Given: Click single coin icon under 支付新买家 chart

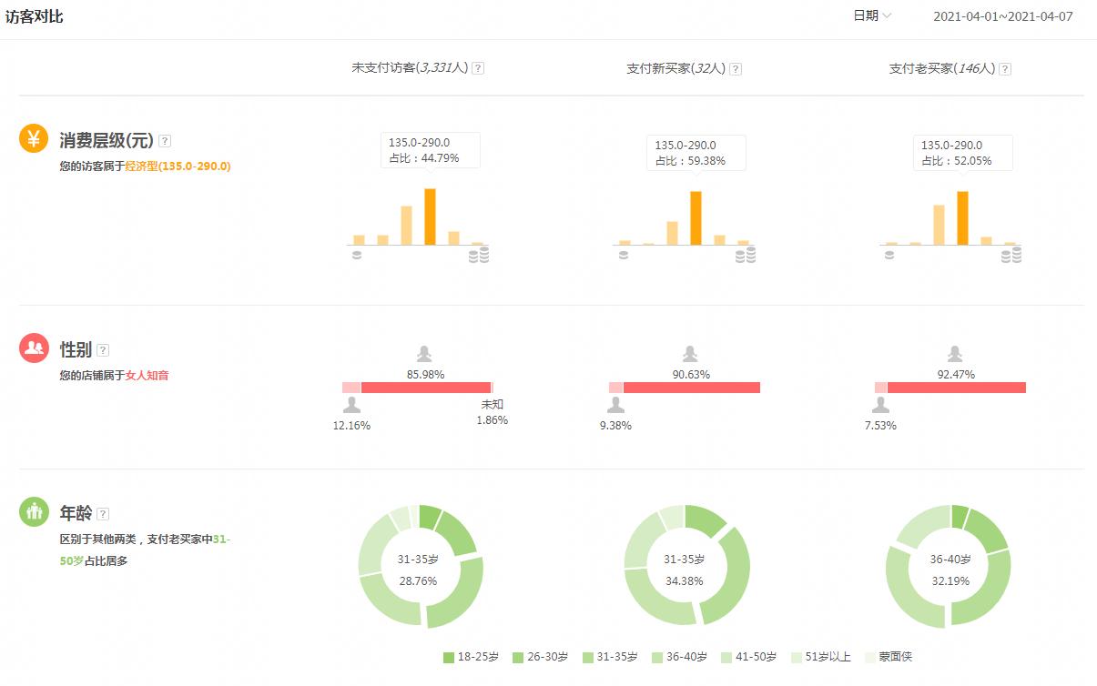Looking at the screenshot, I should click(x=623, y=255).
